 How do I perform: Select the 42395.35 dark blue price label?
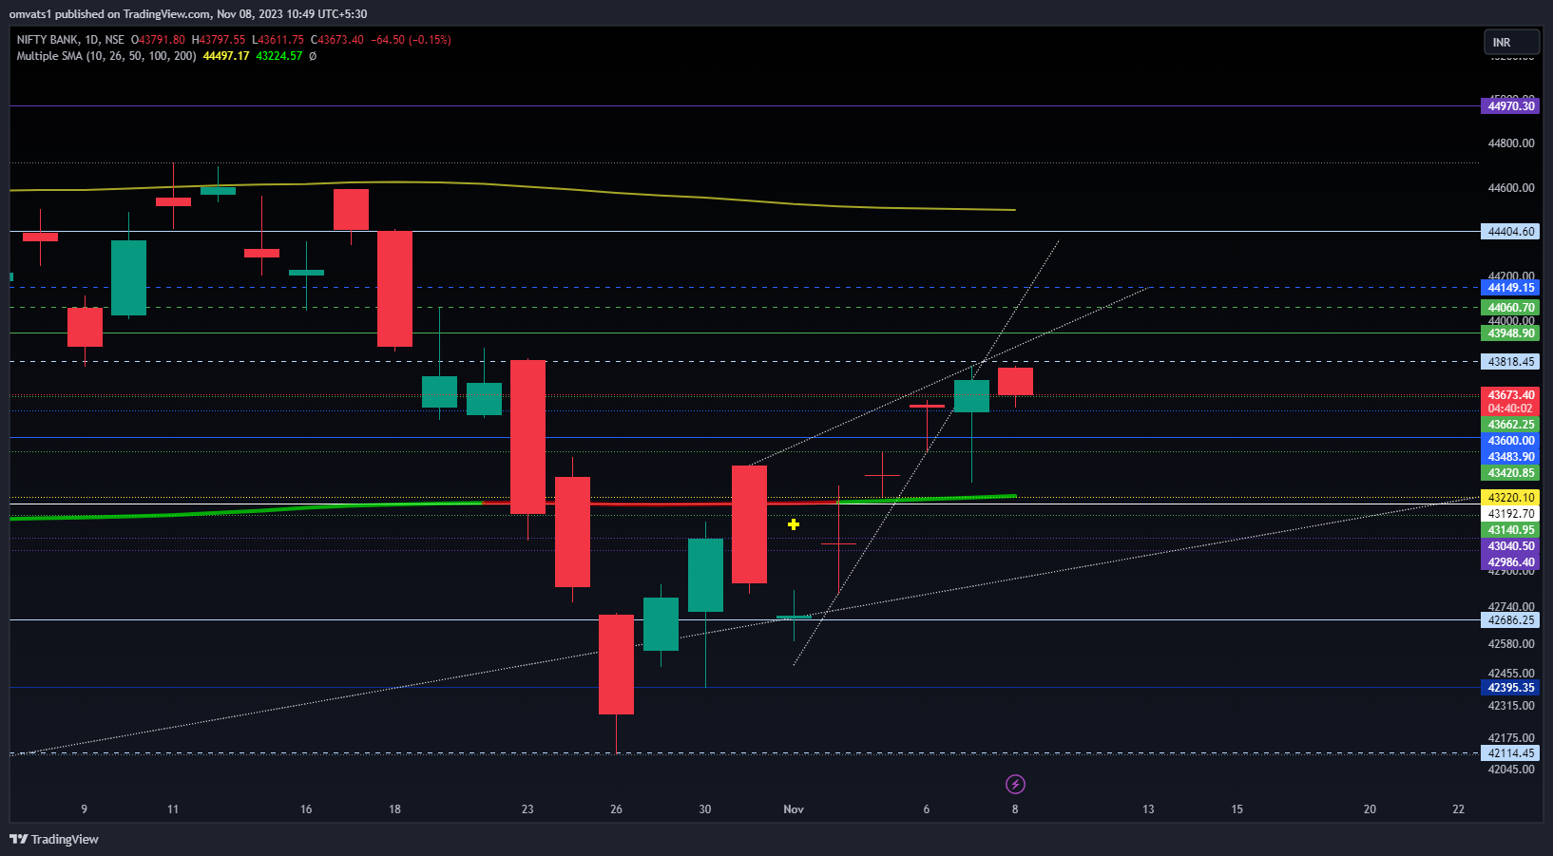coord(1510,688)
